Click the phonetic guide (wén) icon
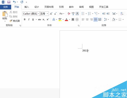 pyautogui.click(x=73, y=14)
